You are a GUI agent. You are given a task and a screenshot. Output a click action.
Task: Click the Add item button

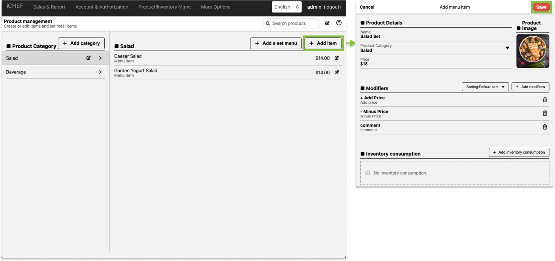(323, 43)
